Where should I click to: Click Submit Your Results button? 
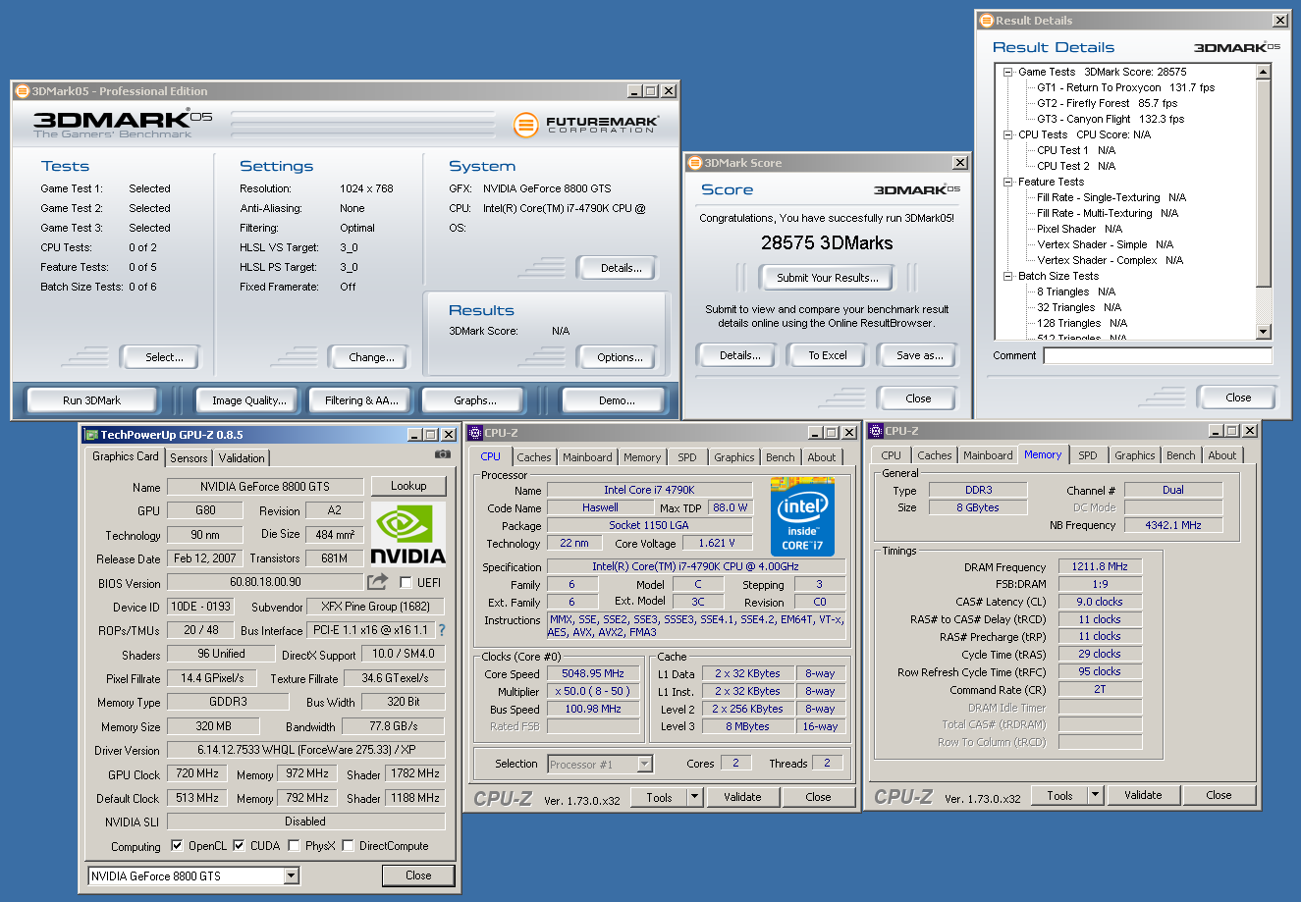[828, 278]
